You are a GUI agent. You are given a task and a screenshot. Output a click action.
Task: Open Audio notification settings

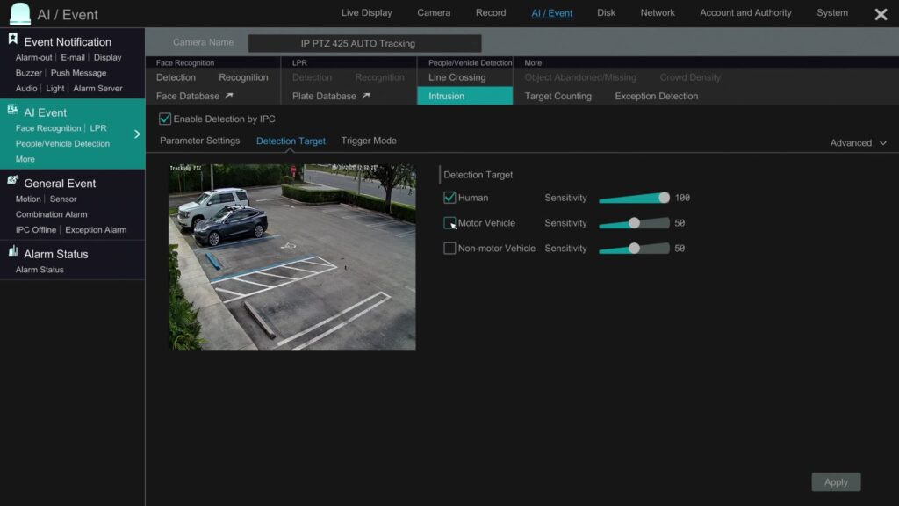pos(26,89)
